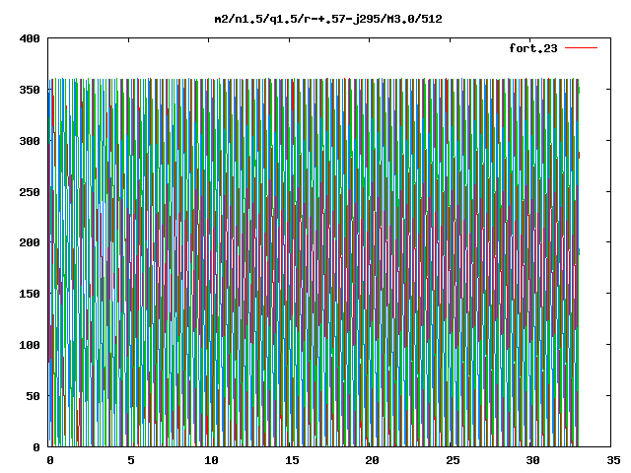Viewport: 631px width, 473px height.
Task: Click y-axis label 150
Action: 30,294
